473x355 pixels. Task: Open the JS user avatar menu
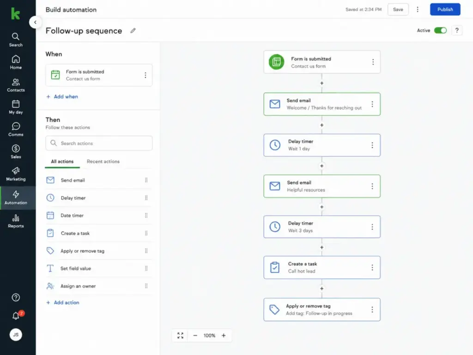tap(16, 335)
